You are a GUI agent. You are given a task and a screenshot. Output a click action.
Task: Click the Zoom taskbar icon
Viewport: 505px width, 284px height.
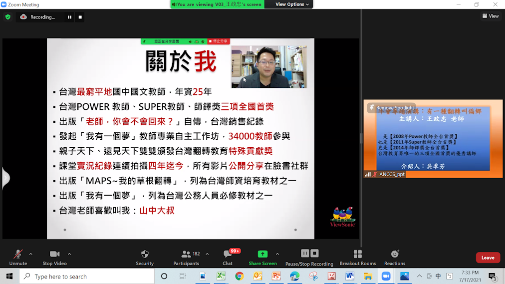(386, 277)
